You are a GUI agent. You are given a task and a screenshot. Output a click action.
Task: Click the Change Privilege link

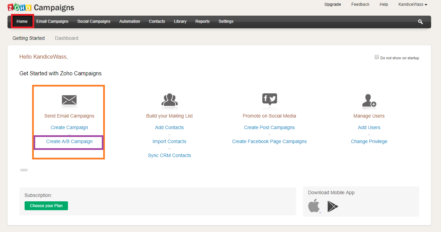point(369,141)
